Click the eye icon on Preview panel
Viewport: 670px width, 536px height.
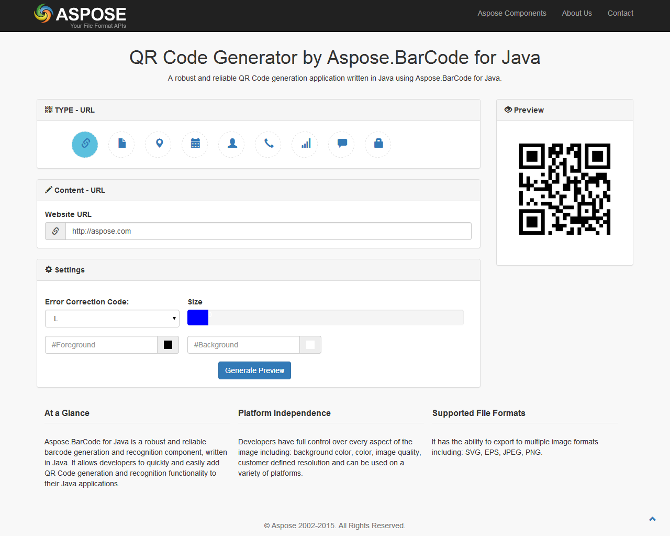(508, 110)
